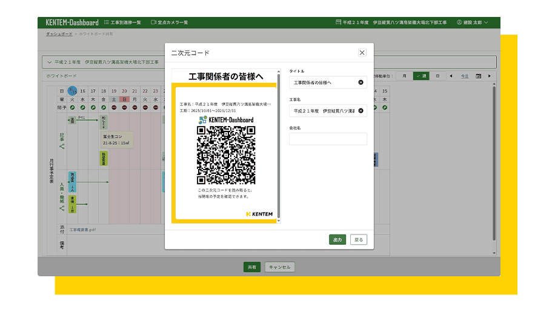Click the preview pane vertical scrollbar
Viewport: 555px width, 312px height.
[279, 145]
